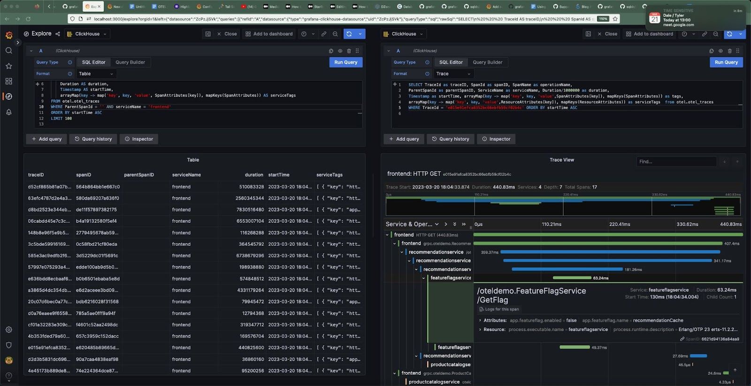The width and height of the screenshot is (751, 386).
Task: Open the Dashboards grid icon in the sidebar
Action: [x=8, y=81]
